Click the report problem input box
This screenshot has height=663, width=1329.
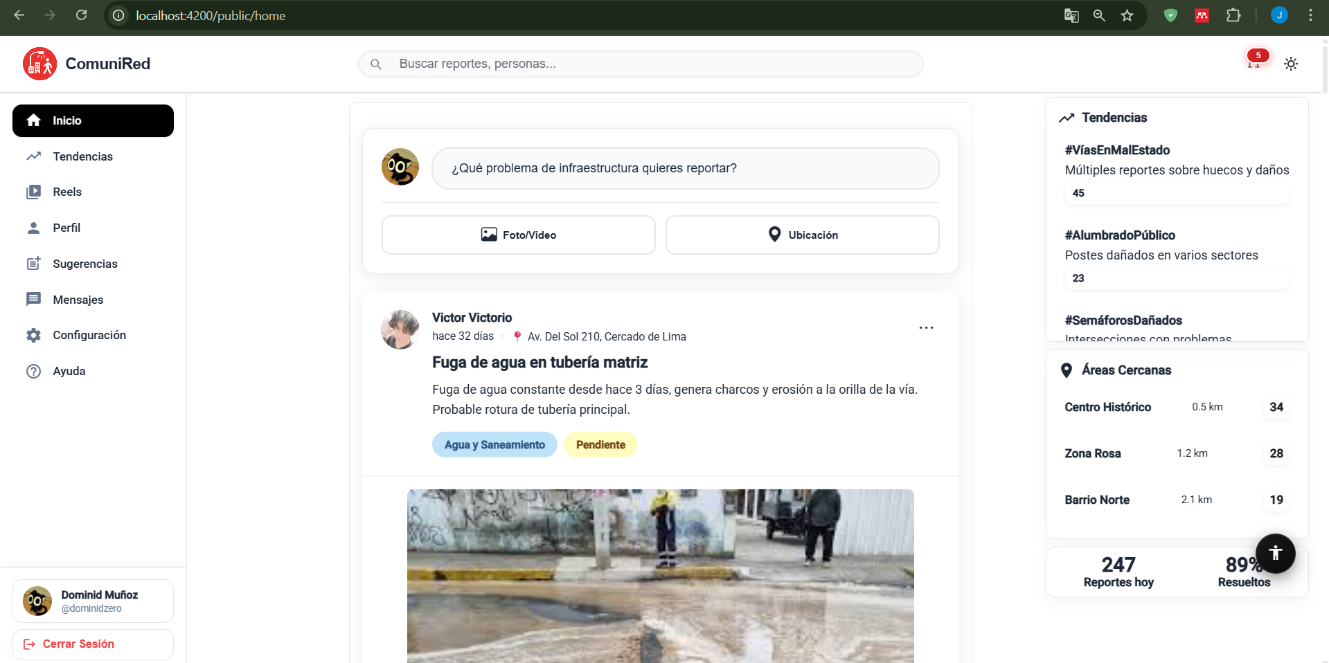point(685,168)
